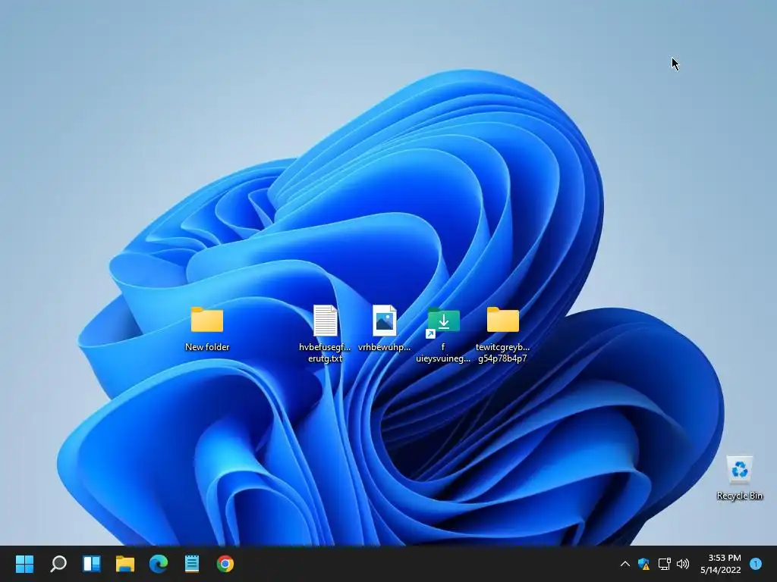Click the 'g54p78b4p7' folder name label
Viewport: 777px width, 582px height.
(502, 358)
